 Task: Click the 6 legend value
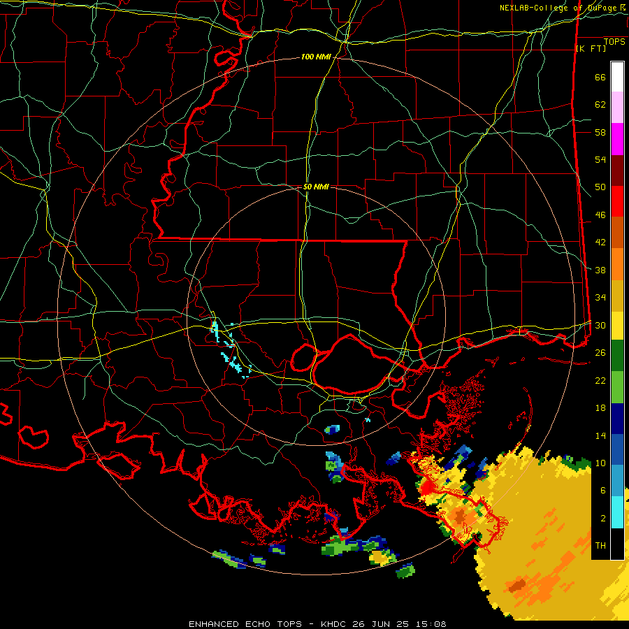(603, 491)
